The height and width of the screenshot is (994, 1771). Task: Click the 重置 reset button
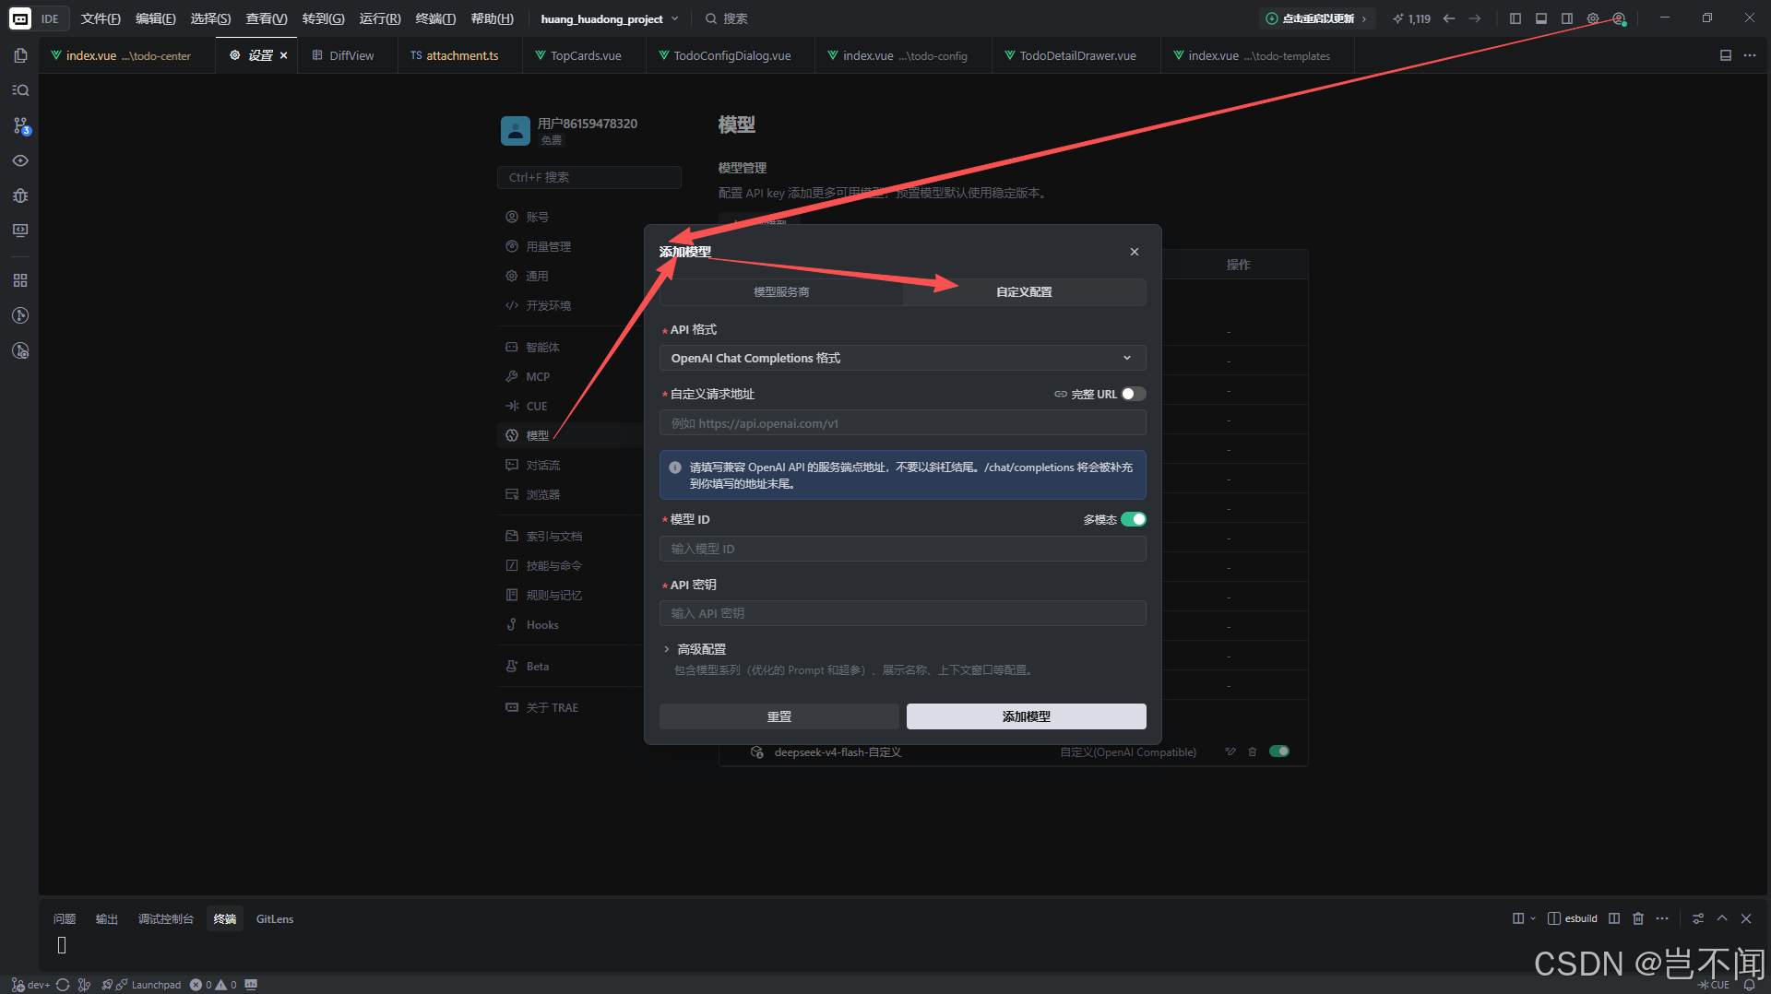pyautogui.click(x=779, y=716)
